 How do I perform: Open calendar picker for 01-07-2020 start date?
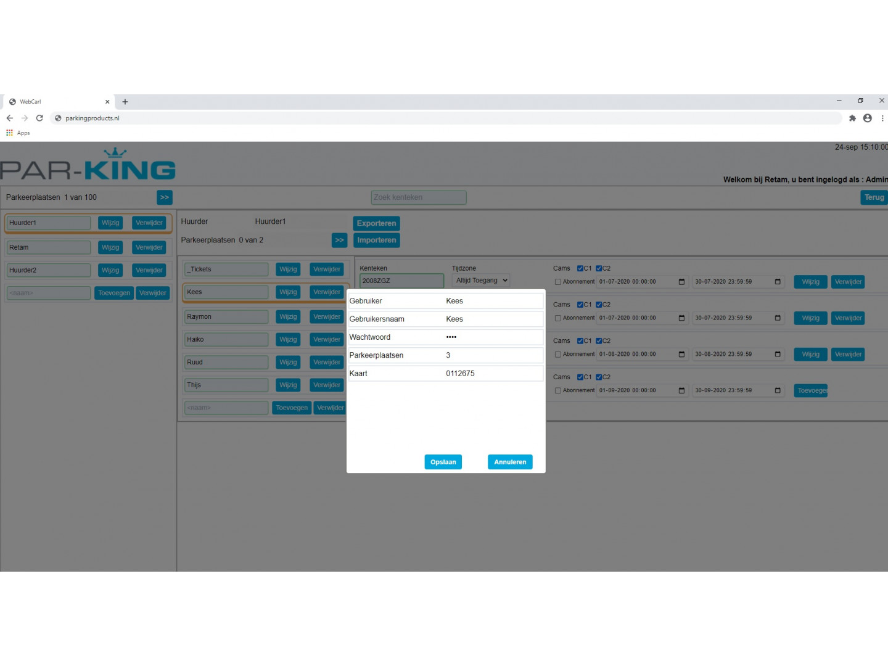coord(681,282)
